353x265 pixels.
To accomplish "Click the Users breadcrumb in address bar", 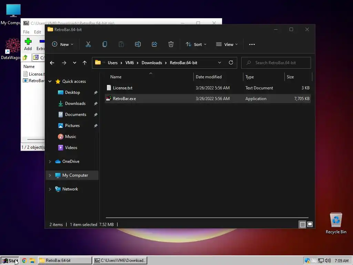I will [113, 63].
